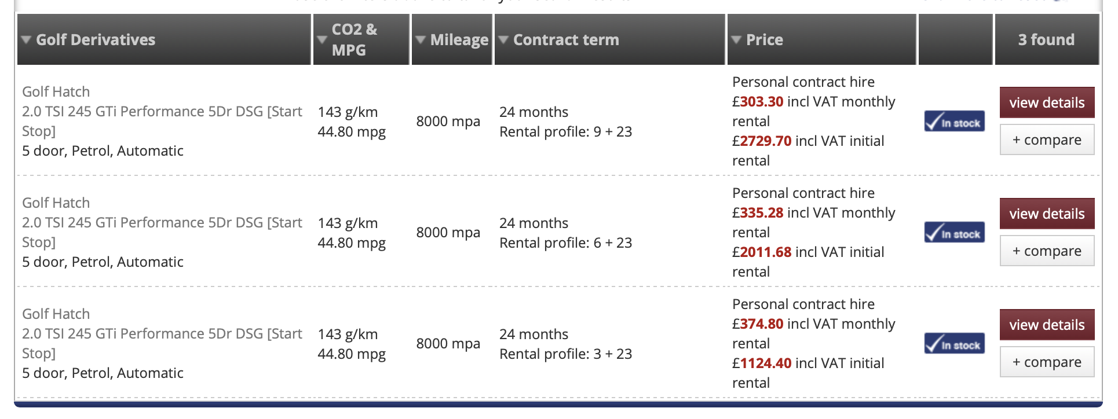Click the In stock badge for the 9 + 23 deal
Viewport: 1118px width, 419px height.
coord(954,121)
